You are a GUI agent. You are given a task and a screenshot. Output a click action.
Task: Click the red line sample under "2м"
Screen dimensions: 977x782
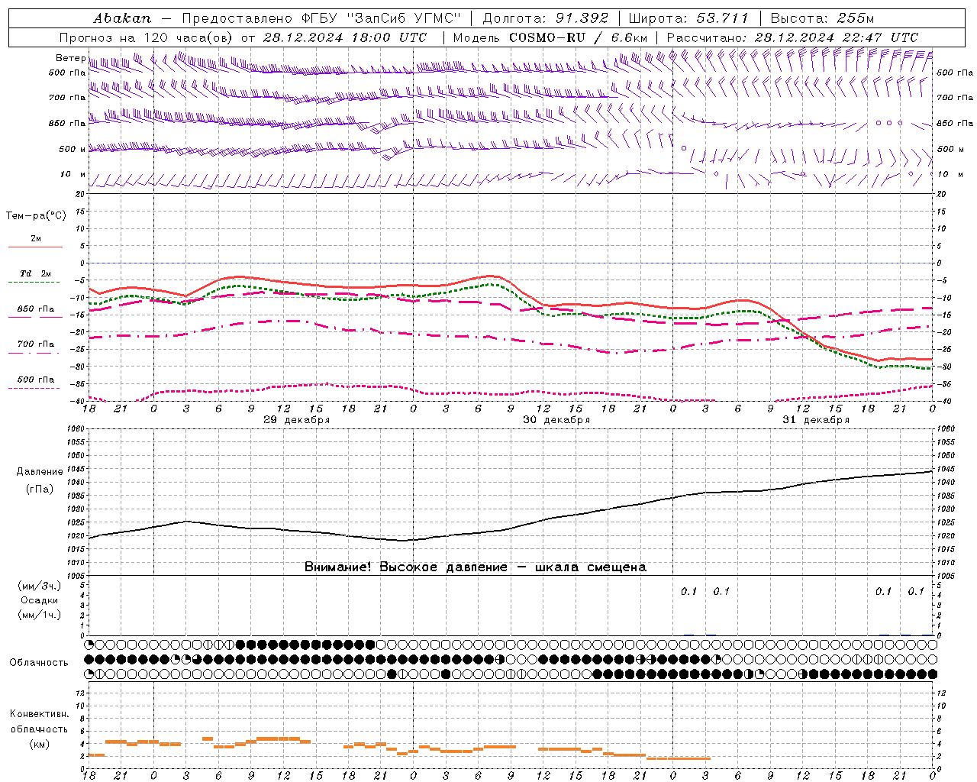[x=35, y=247]
